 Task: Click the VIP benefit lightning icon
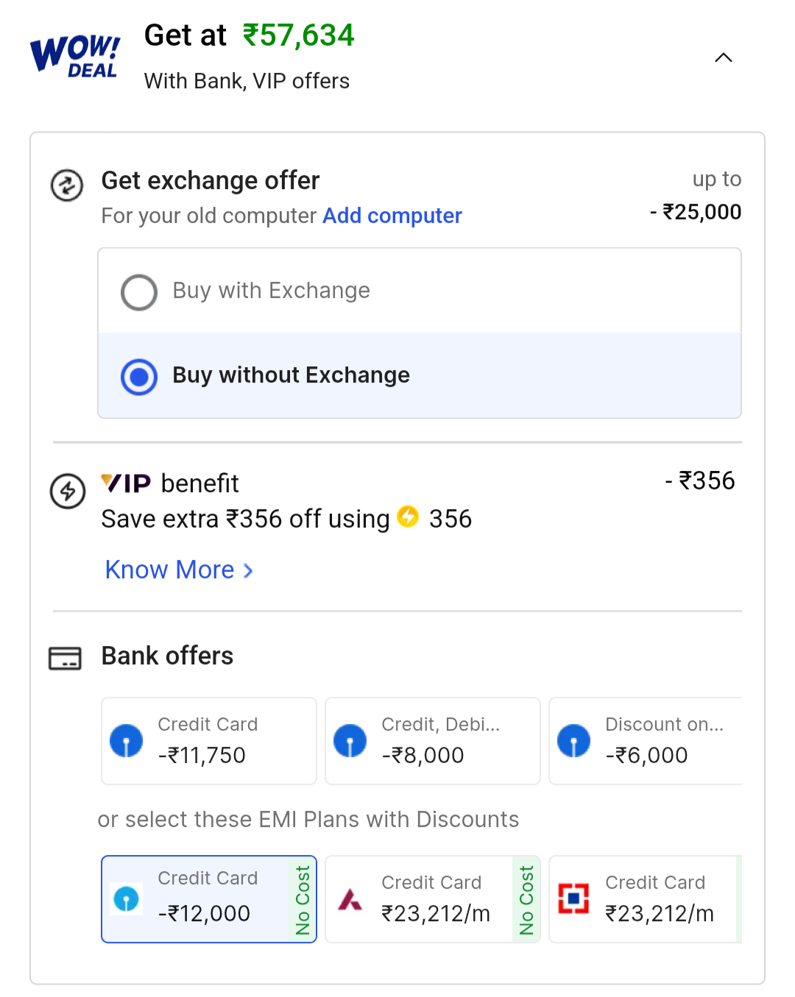(x=67, y=491)
